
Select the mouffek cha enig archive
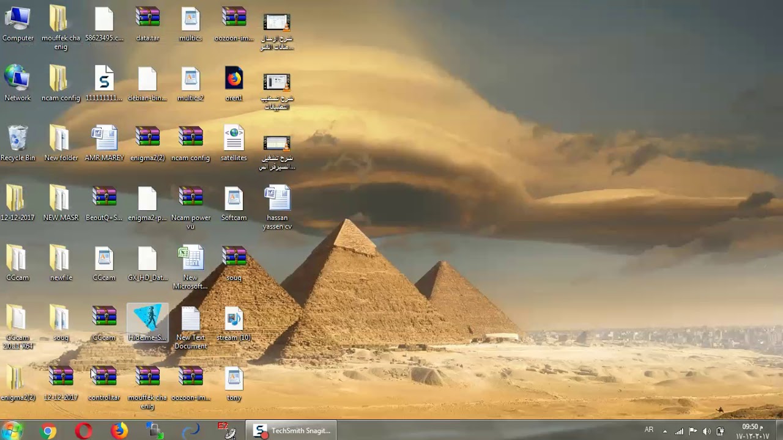click(147, 387)
